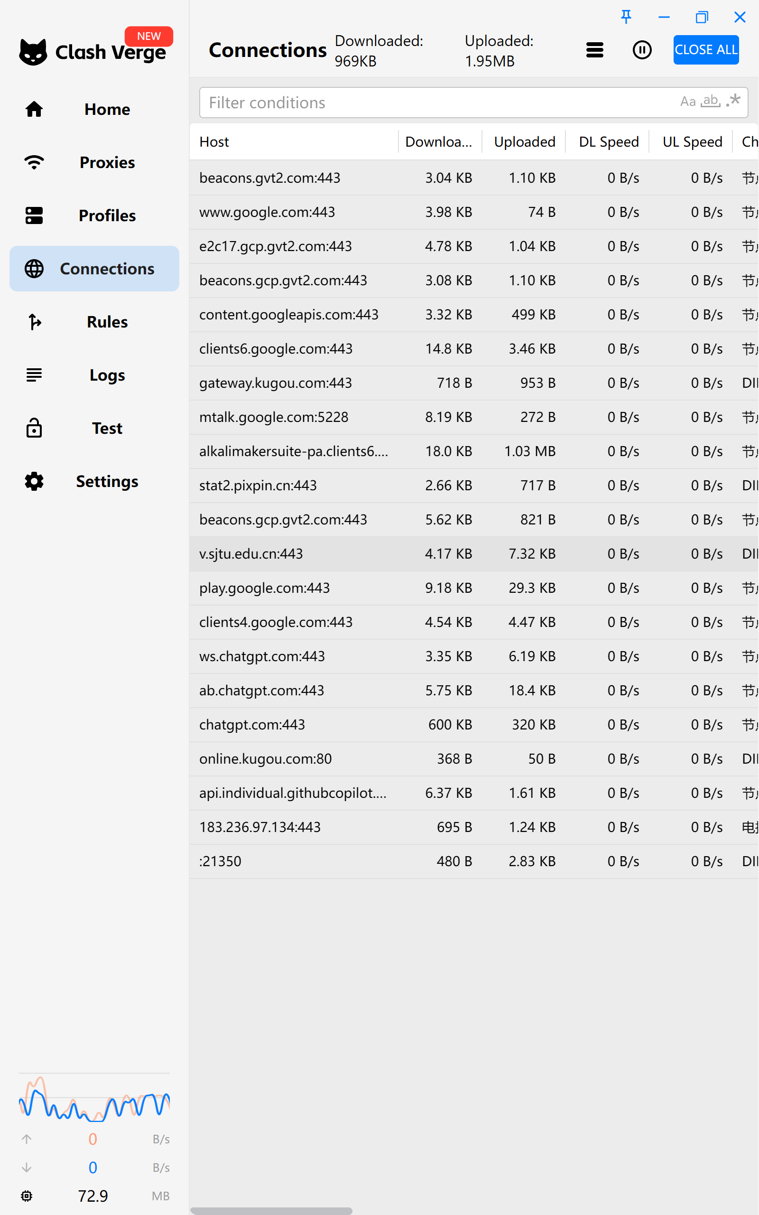Viewport: 759px width, 1215px height.
Task: Select the Home icon in the sidebar
Action: point(33,109)
